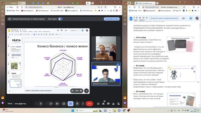
Task: Click the Slideshow button in shared Slides
Action: point(73,30)
